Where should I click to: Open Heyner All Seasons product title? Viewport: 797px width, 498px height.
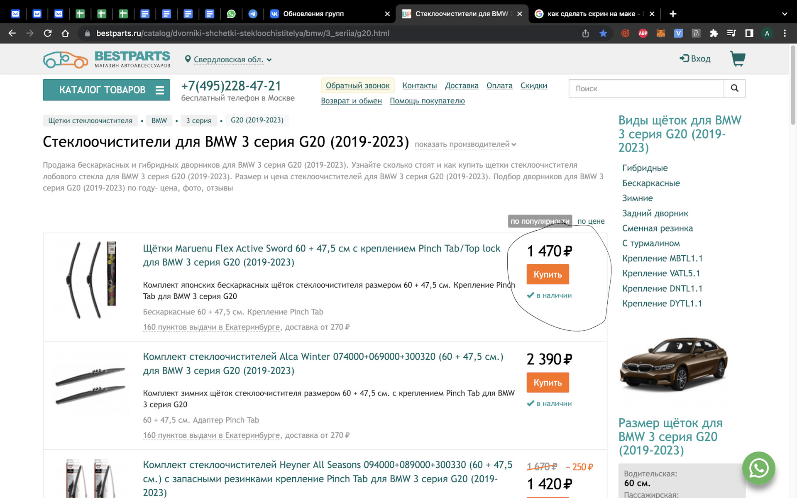coord(328,478)
